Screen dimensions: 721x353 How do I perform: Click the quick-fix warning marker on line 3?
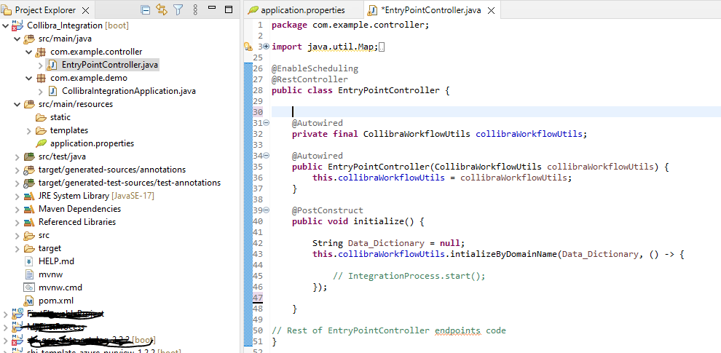click(x=248, y=47)
